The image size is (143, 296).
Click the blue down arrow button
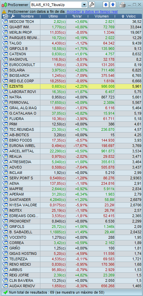106,4
